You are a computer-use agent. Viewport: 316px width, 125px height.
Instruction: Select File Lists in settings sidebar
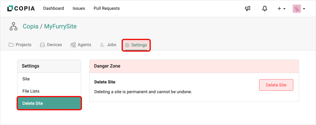pos(31,91)
